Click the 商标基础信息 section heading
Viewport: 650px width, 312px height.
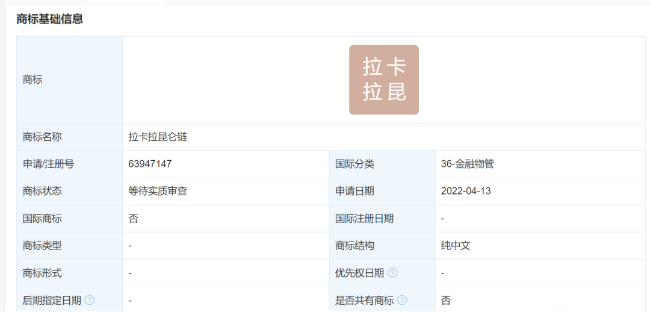pos(50,19)
